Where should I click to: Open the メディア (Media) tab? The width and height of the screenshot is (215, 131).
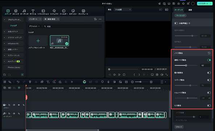pos(8,12)
